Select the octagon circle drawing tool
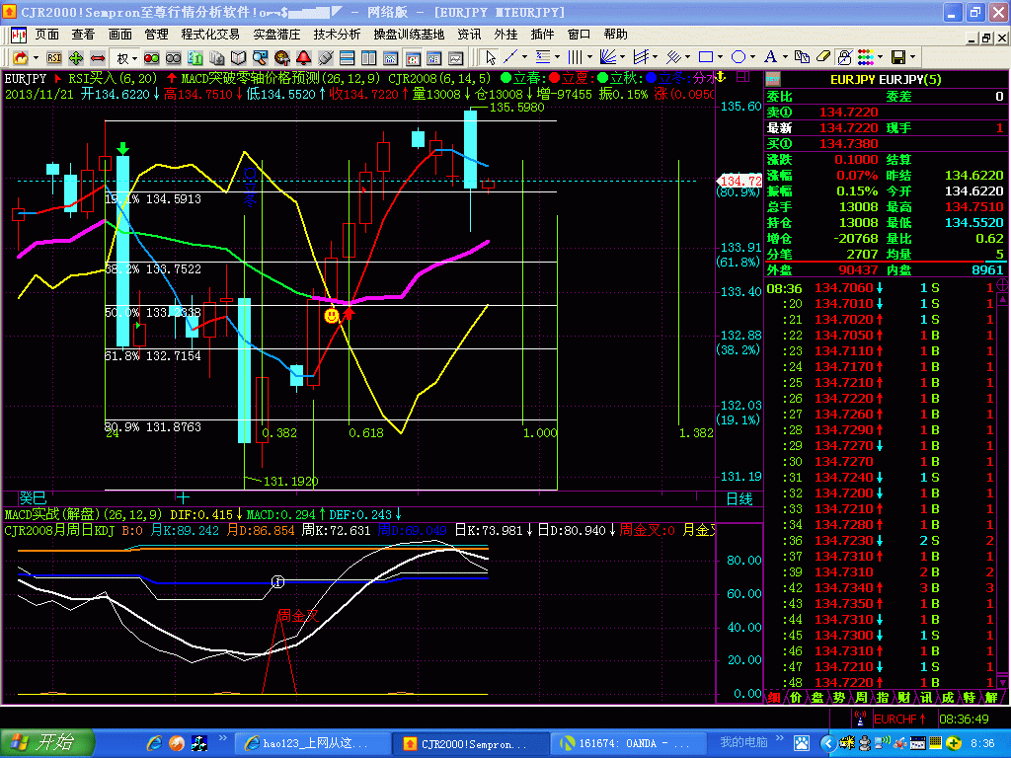Screen dimensions: 1011x758 coord(739,58)
